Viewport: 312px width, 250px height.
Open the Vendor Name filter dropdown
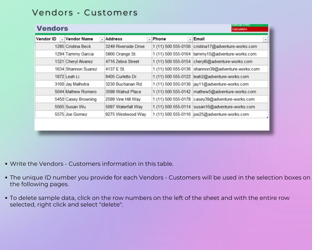(102, 39)
